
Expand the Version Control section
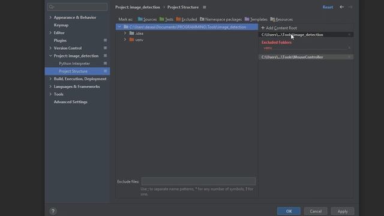[x=50, y=48]
